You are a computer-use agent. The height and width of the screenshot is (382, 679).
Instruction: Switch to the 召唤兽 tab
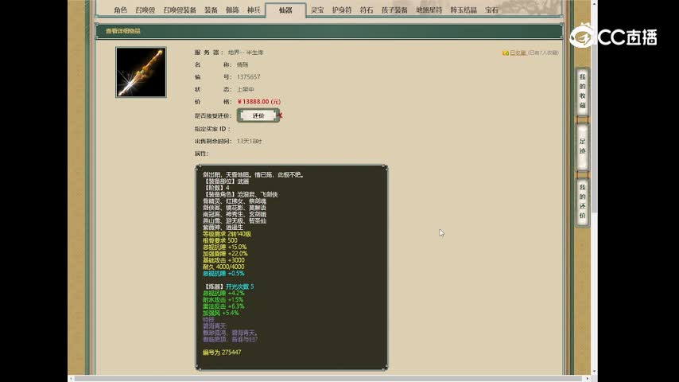tap(145, 10)
